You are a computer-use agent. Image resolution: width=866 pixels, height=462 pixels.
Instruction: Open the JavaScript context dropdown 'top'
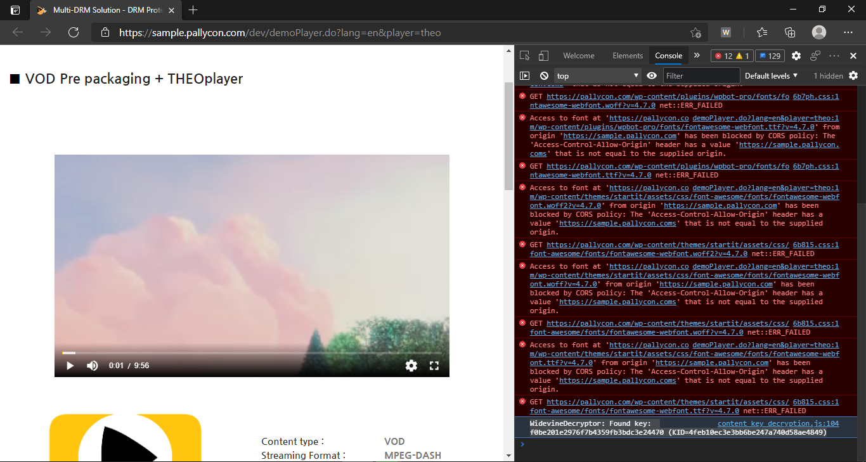point(598,75)
